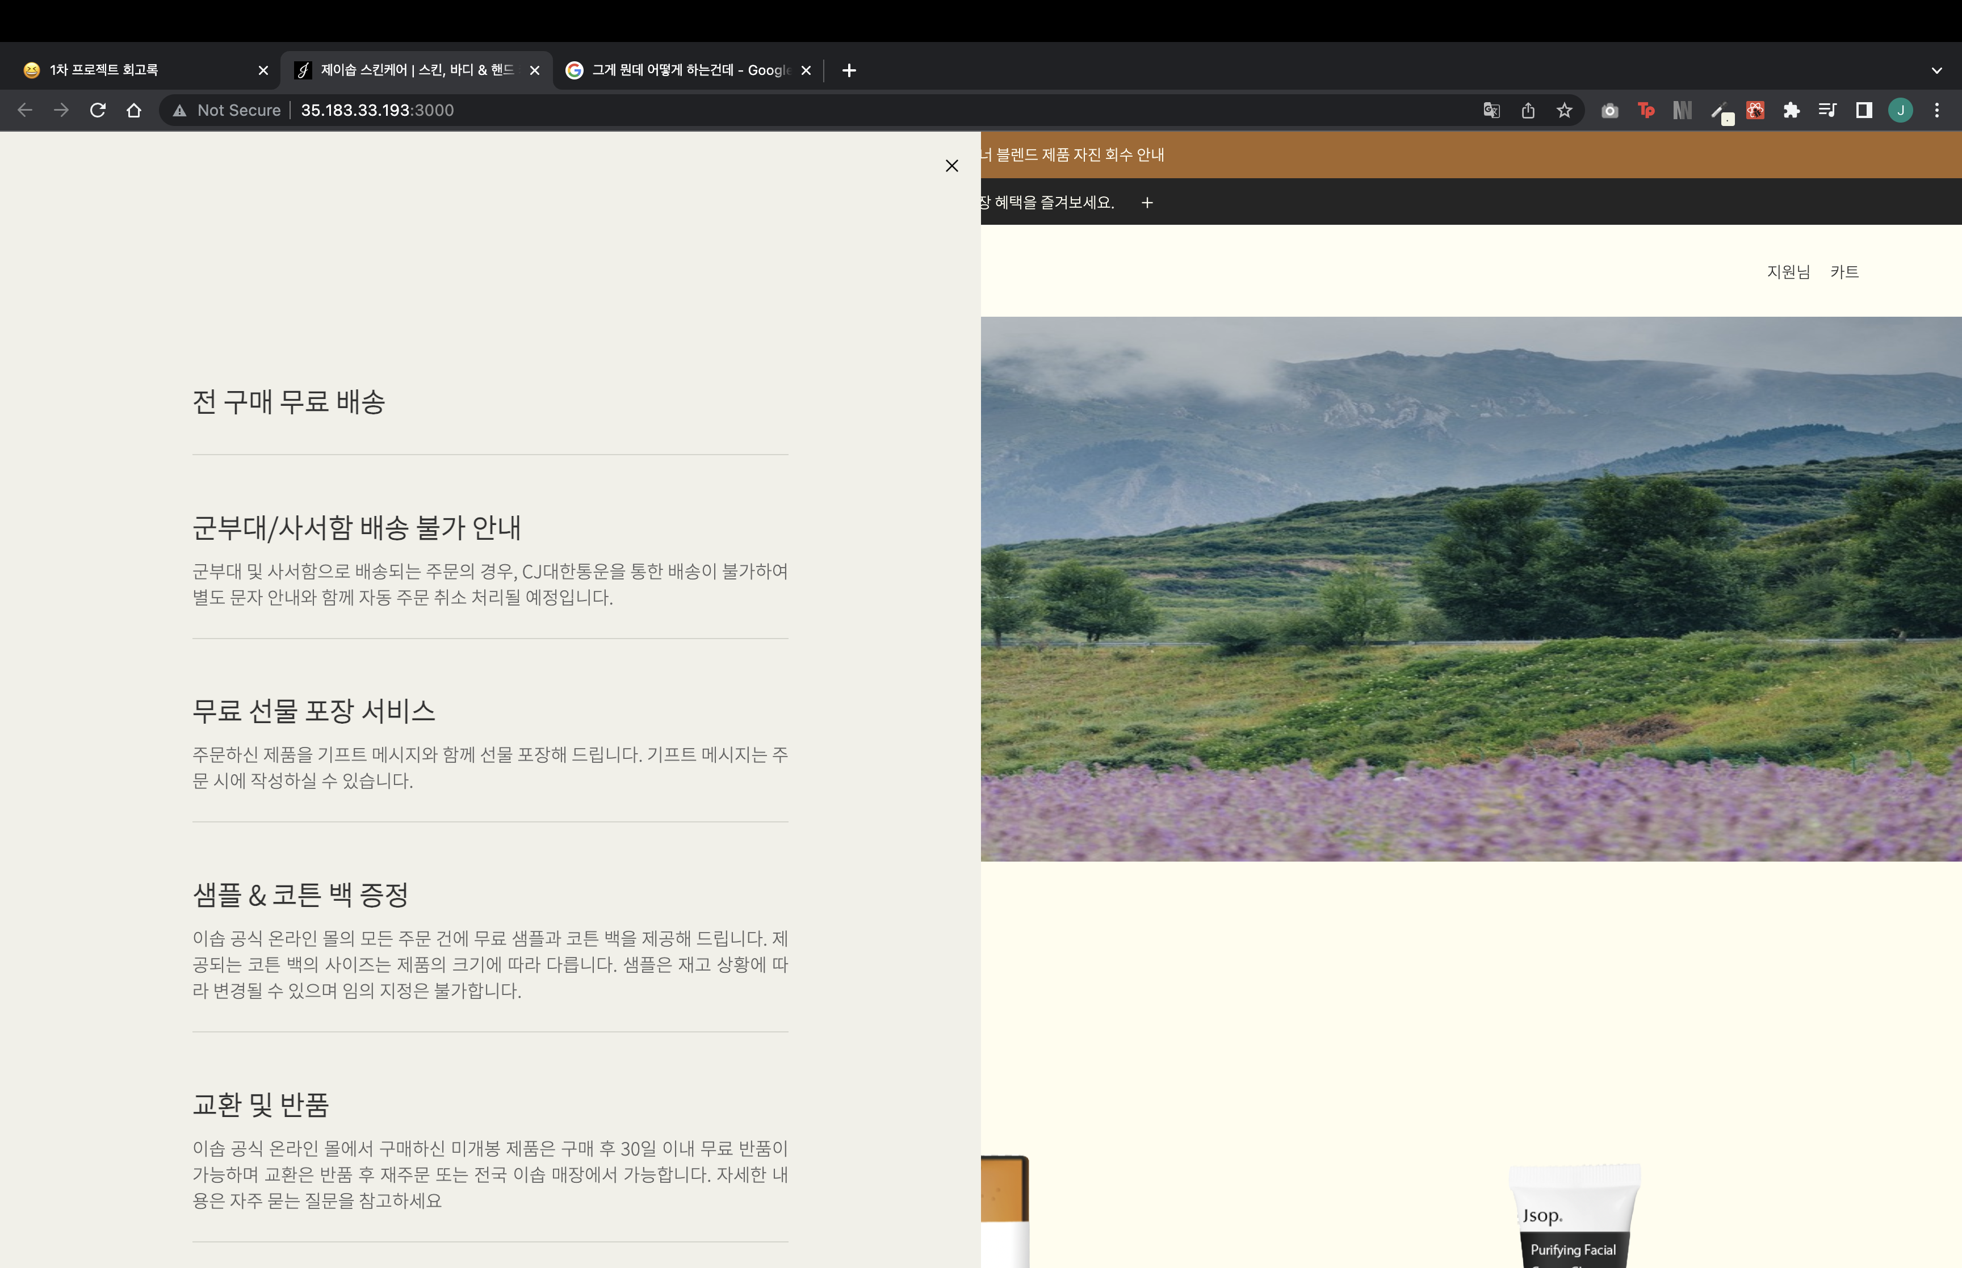Image resolution: width=1962 pixels, height=1268 pixels.
Task: Reload the current page
Action: 97,110
